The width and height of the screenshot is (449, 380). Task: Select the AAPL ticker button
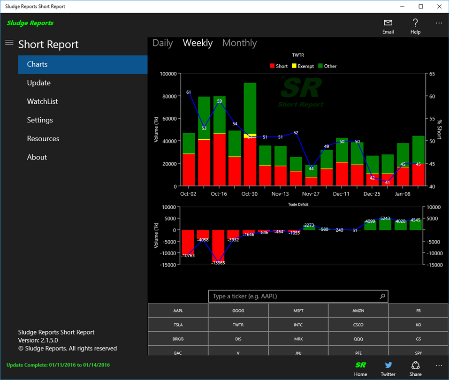tap(178, 311)
